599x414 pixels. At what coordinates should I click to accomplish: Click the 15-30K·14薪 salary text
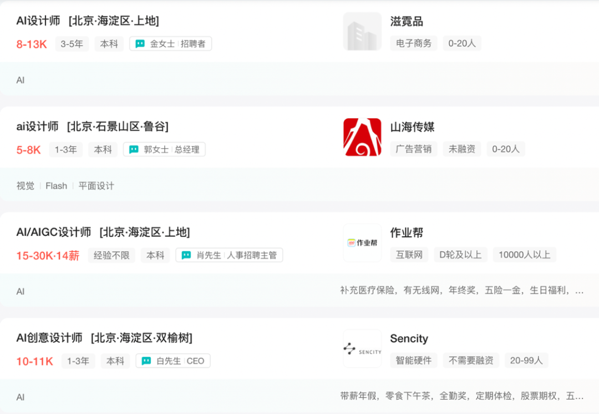tap(48, 255)
